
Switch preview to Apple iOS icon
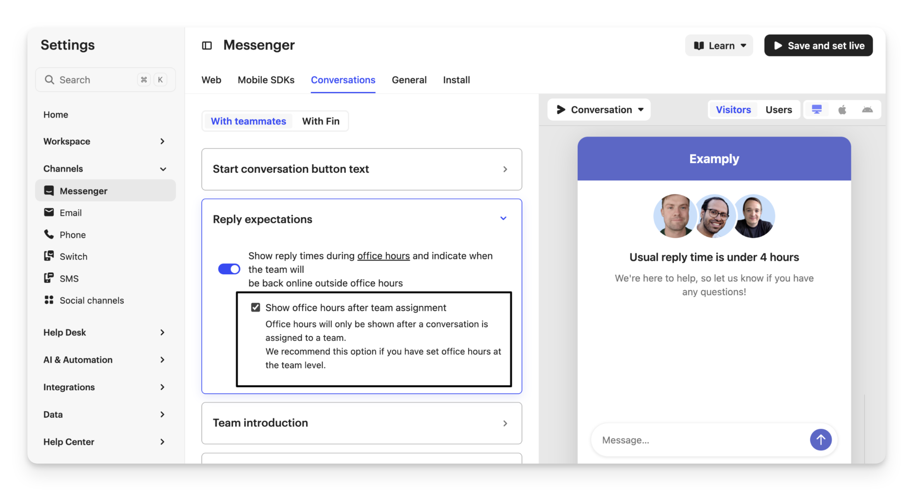842,110
